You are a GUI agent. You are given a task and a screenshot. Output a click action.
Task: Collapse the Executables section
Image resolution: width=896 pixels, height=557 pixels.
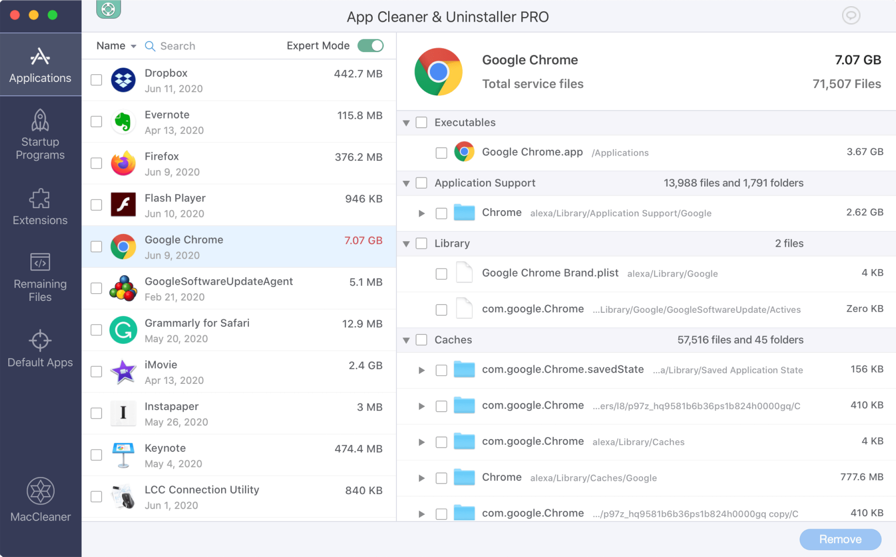tap(406, 123)
